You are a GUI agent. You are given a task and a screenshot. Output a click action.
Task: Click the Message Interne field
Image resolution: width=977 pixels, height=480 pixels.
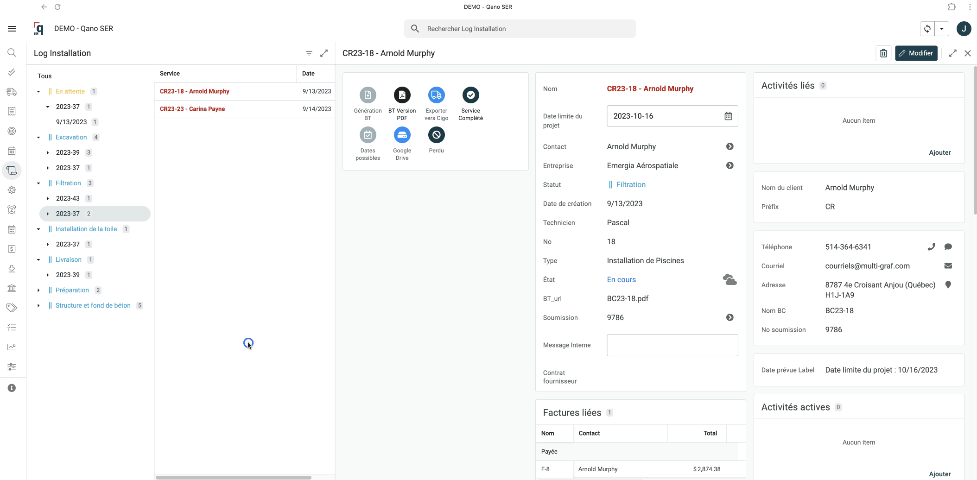[672, 345]
